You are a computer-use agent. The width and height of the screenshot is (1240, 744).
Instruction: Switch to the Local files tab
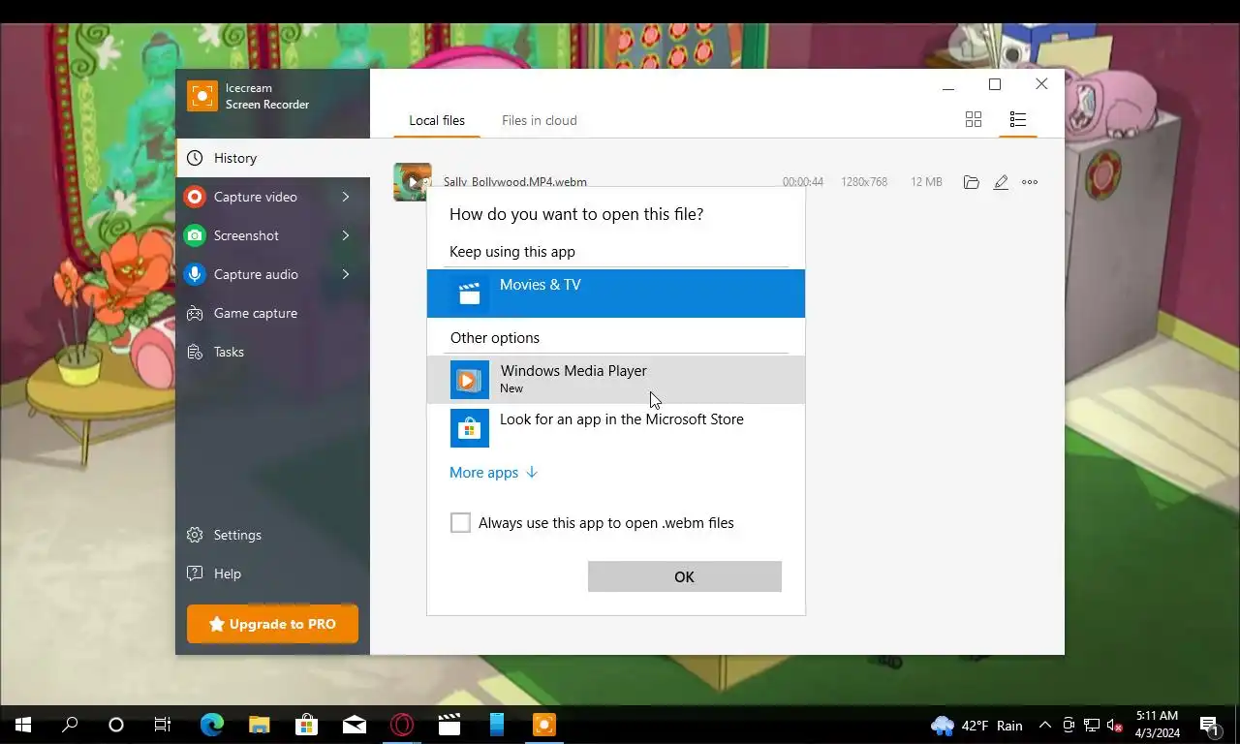437,120
